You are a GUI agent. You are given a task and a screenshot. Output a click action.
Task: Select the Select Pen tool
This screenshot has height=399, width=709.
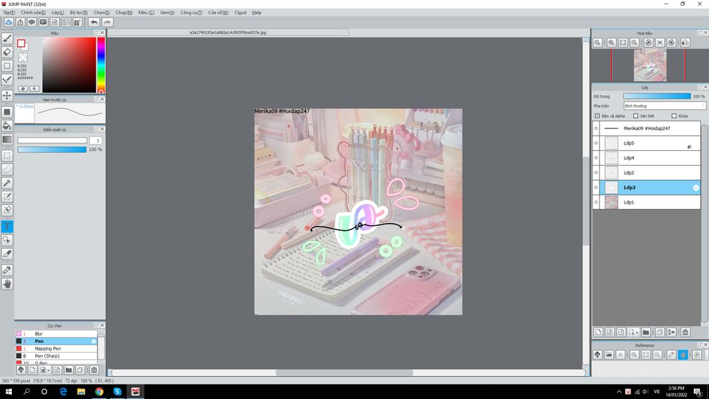pyautogui.click(x=7, y=196)
